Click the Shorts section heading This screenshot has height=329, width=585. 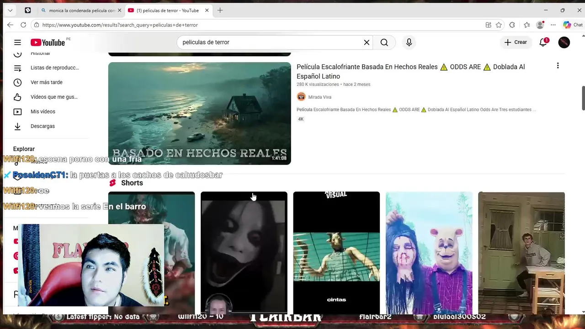(x=132, y=183)
